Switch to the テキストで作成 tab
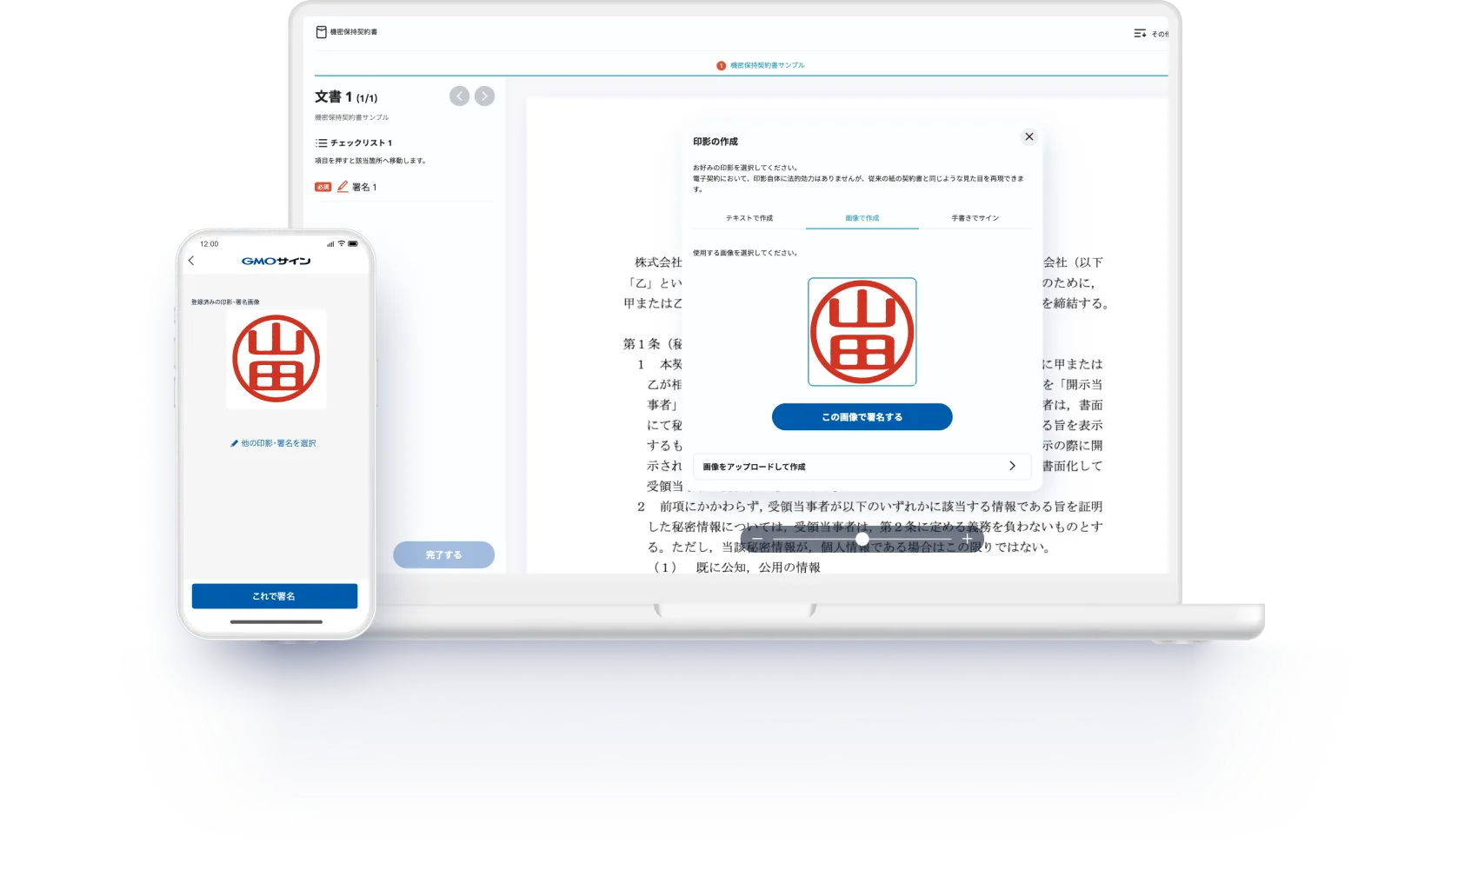This screenshot has height=876, width=1471. click(x=751, y=218)
